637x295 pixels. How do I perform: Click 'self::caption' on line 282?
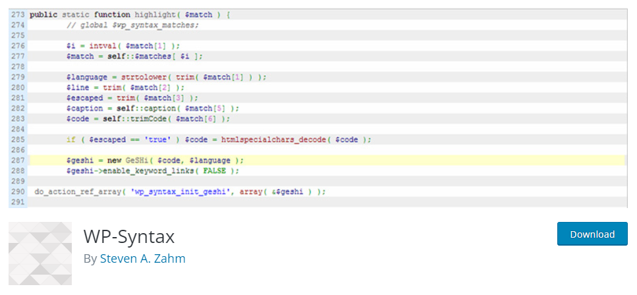(146, 109)
